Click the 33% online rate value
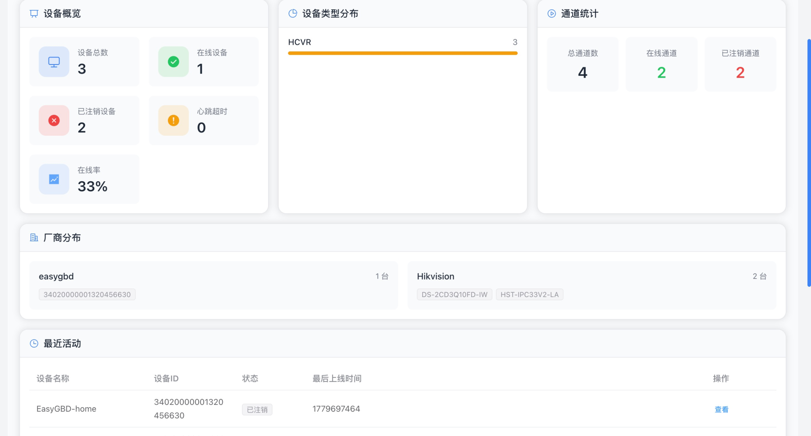 coord(92,186)
